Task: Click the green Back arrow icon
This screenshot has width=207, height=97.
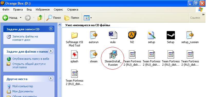Action: [x=5, y=17]
